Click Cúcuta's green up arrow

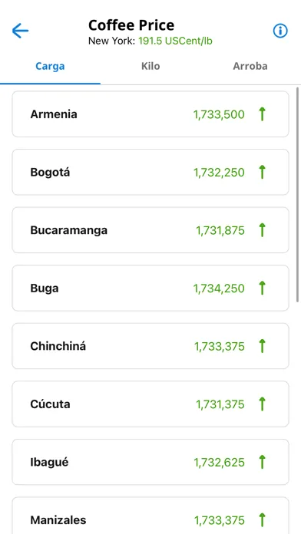(x=262, y=404)
